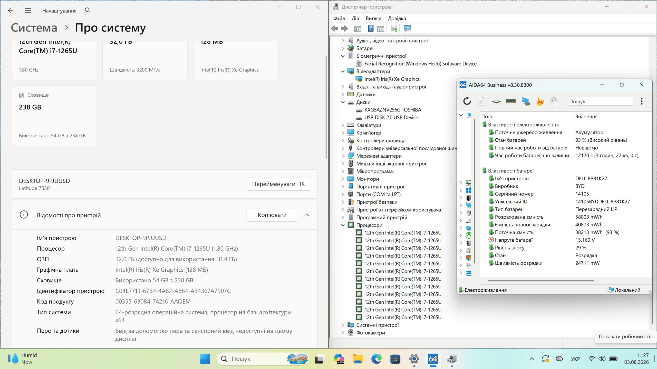Select USB DISK 2.0 USB Device
The image size is (657, 369).
tap(391, 117)
